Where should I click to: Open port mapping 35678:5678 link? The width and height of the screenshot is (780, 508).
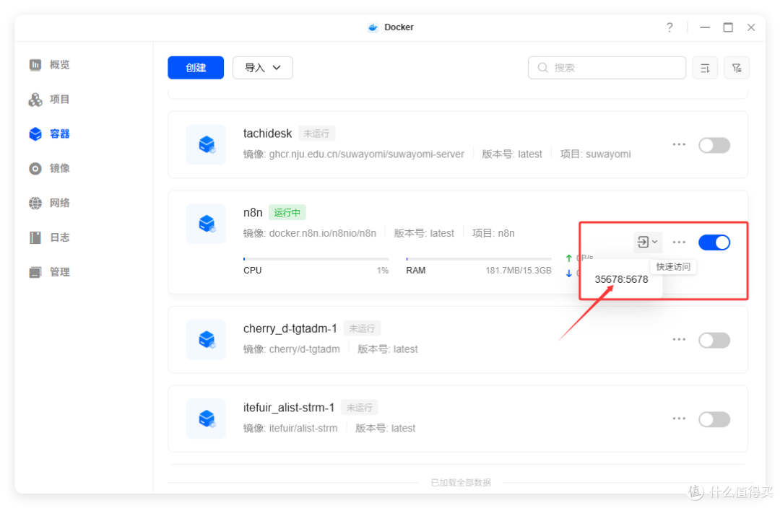[x=621, y=279]
